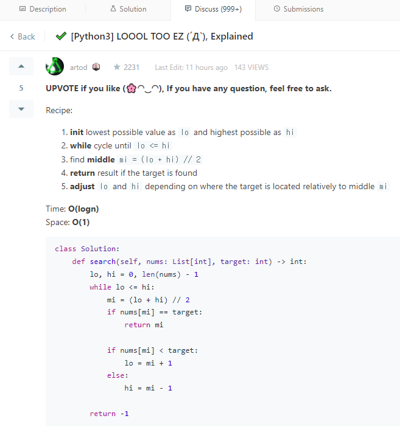Click 'class Solution:' in the code block
This screenshot has width=400, height=427.
coord(87,249)
